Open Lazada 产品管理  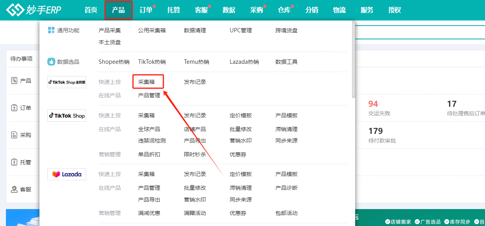click(149, 188)
